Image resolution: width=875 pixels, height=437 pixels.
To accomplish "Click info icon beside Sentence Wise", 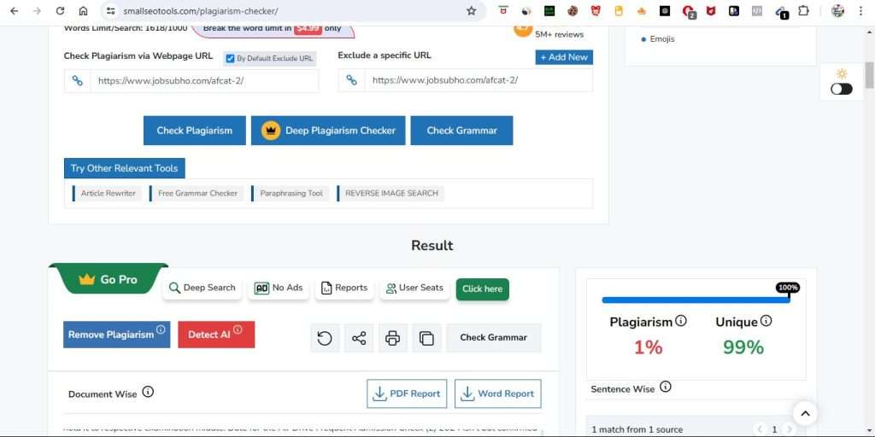I will (x=665, y=387).
